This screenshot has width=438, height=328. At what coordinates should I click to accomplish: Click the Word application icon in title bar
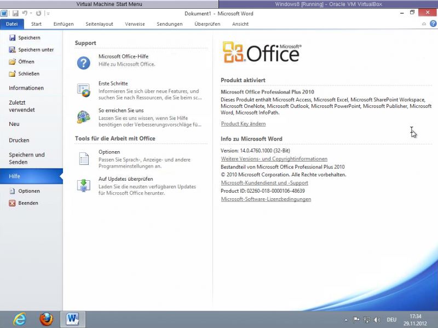tap(4, 13)
